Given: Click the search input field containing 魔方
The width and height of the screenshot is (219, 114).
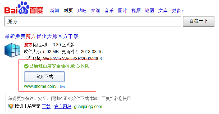Looking at the screenshot, I should 93,21.
